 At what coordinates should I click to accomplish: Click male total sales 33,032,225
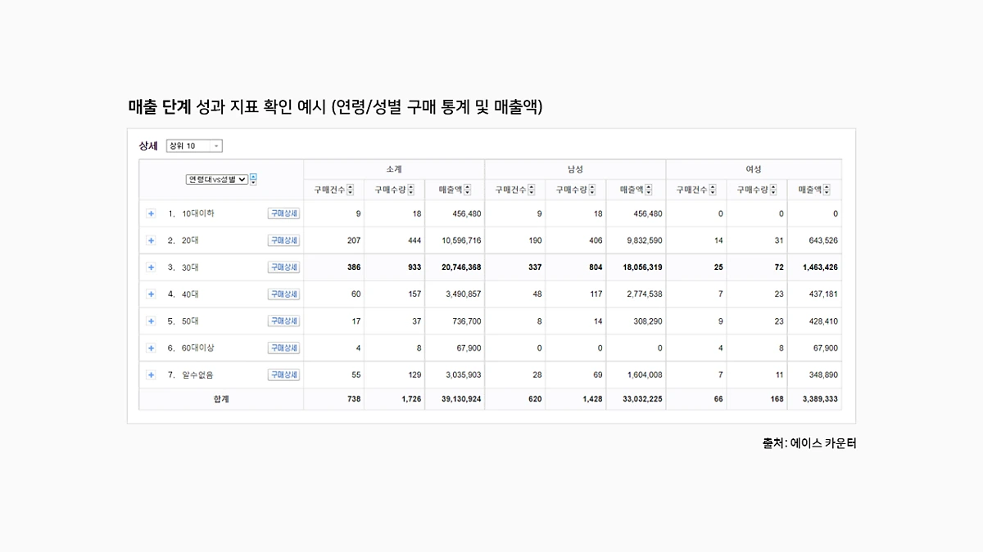click(641, 399)
